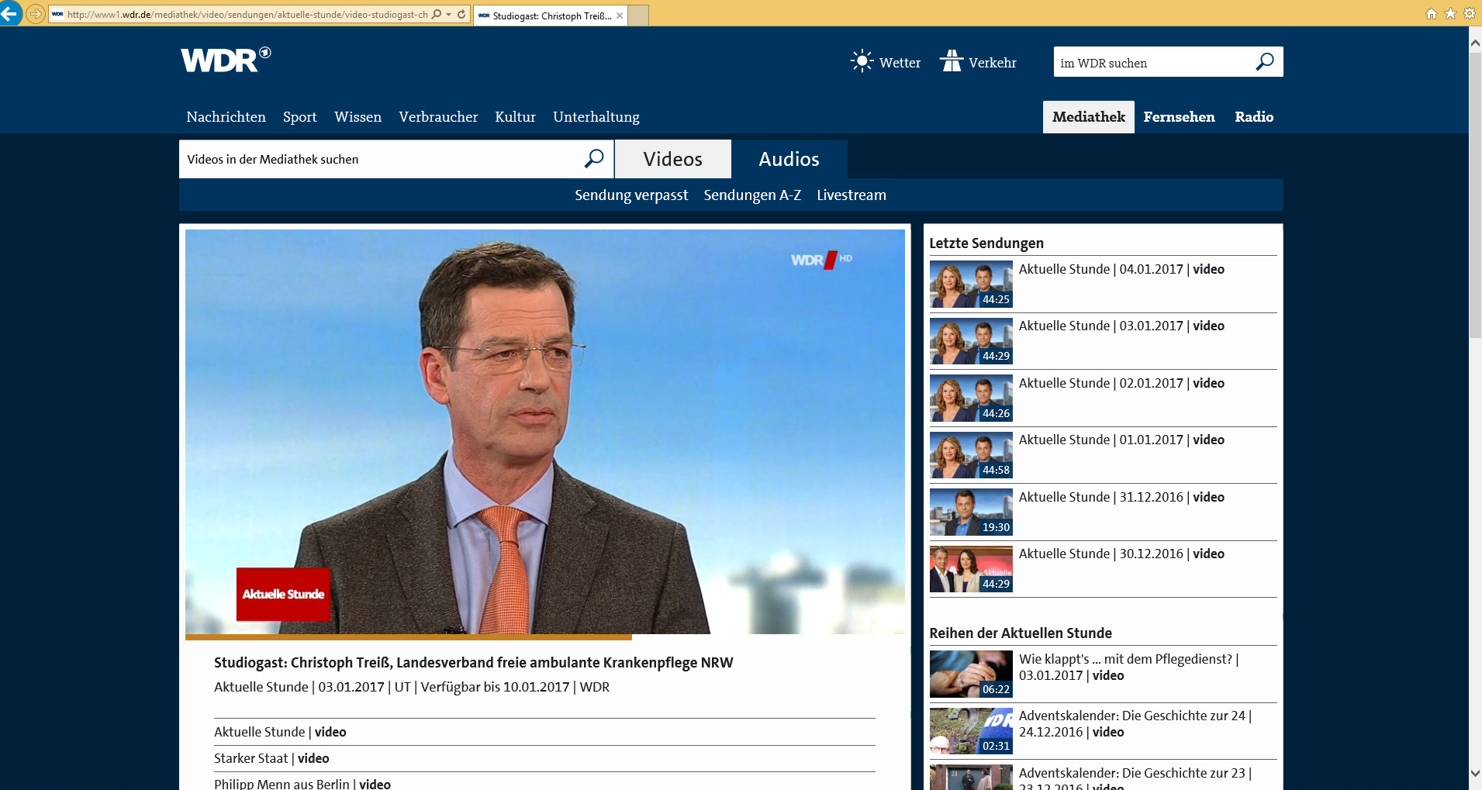Click the video progress bar below player
Screen dimensions: 1482x790
click(x=544, y=637)
